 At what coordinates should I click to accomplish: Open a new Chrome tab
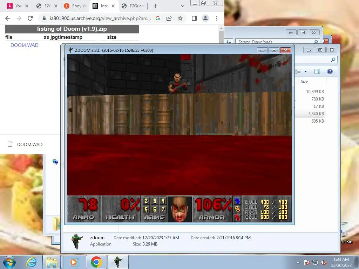155,6
